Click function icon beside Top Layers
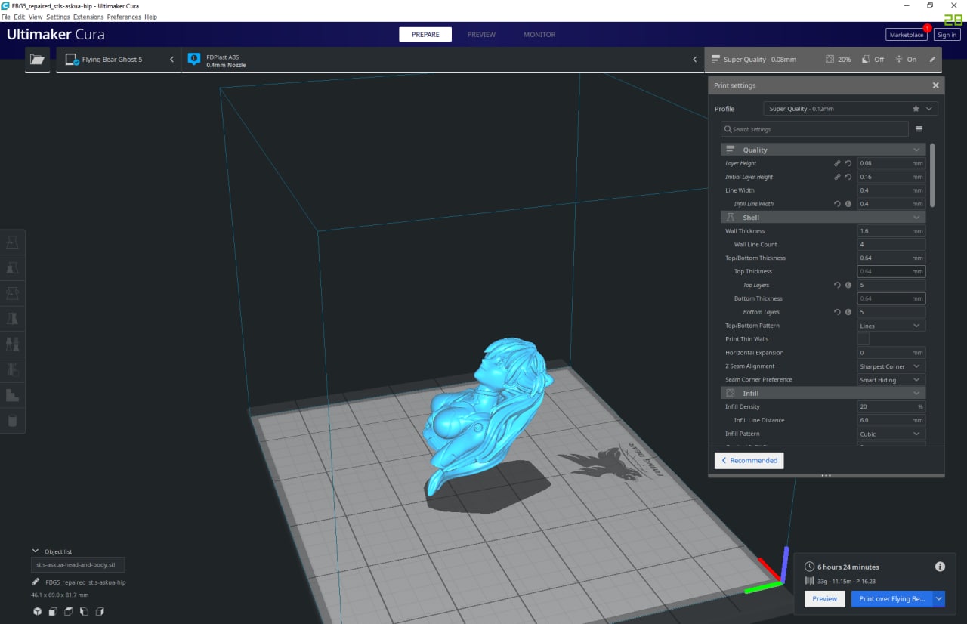 [x=848, y=285]
